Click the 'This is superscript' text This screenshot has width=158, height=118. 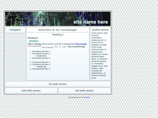35,46
